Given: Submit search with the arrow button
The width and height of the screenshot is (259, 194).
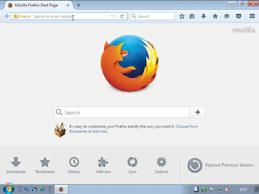Looking at the screenshot, I should pos(197,112).
